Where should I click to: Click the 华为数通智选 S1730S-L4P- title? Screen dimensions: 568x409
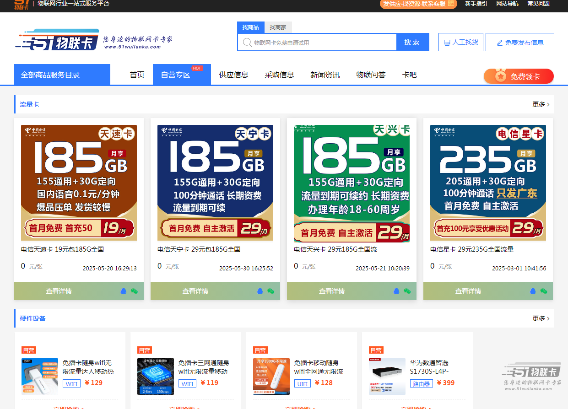click(x=429, y=367)
